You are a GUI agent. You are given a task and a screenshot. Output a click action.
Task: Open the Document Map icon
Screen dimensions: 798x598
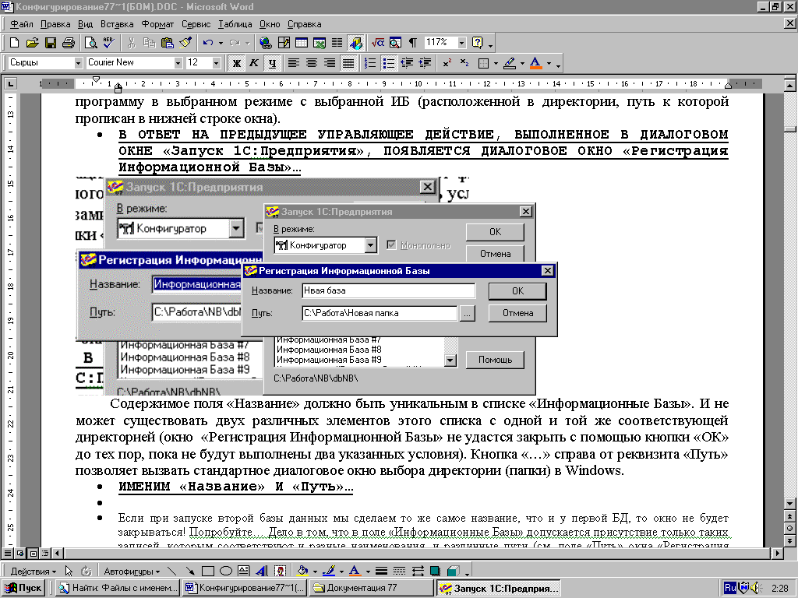395,43
